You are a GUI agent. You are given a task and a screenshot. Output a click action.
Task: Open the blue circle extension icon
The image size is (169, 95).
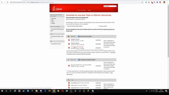coord(157,2)
